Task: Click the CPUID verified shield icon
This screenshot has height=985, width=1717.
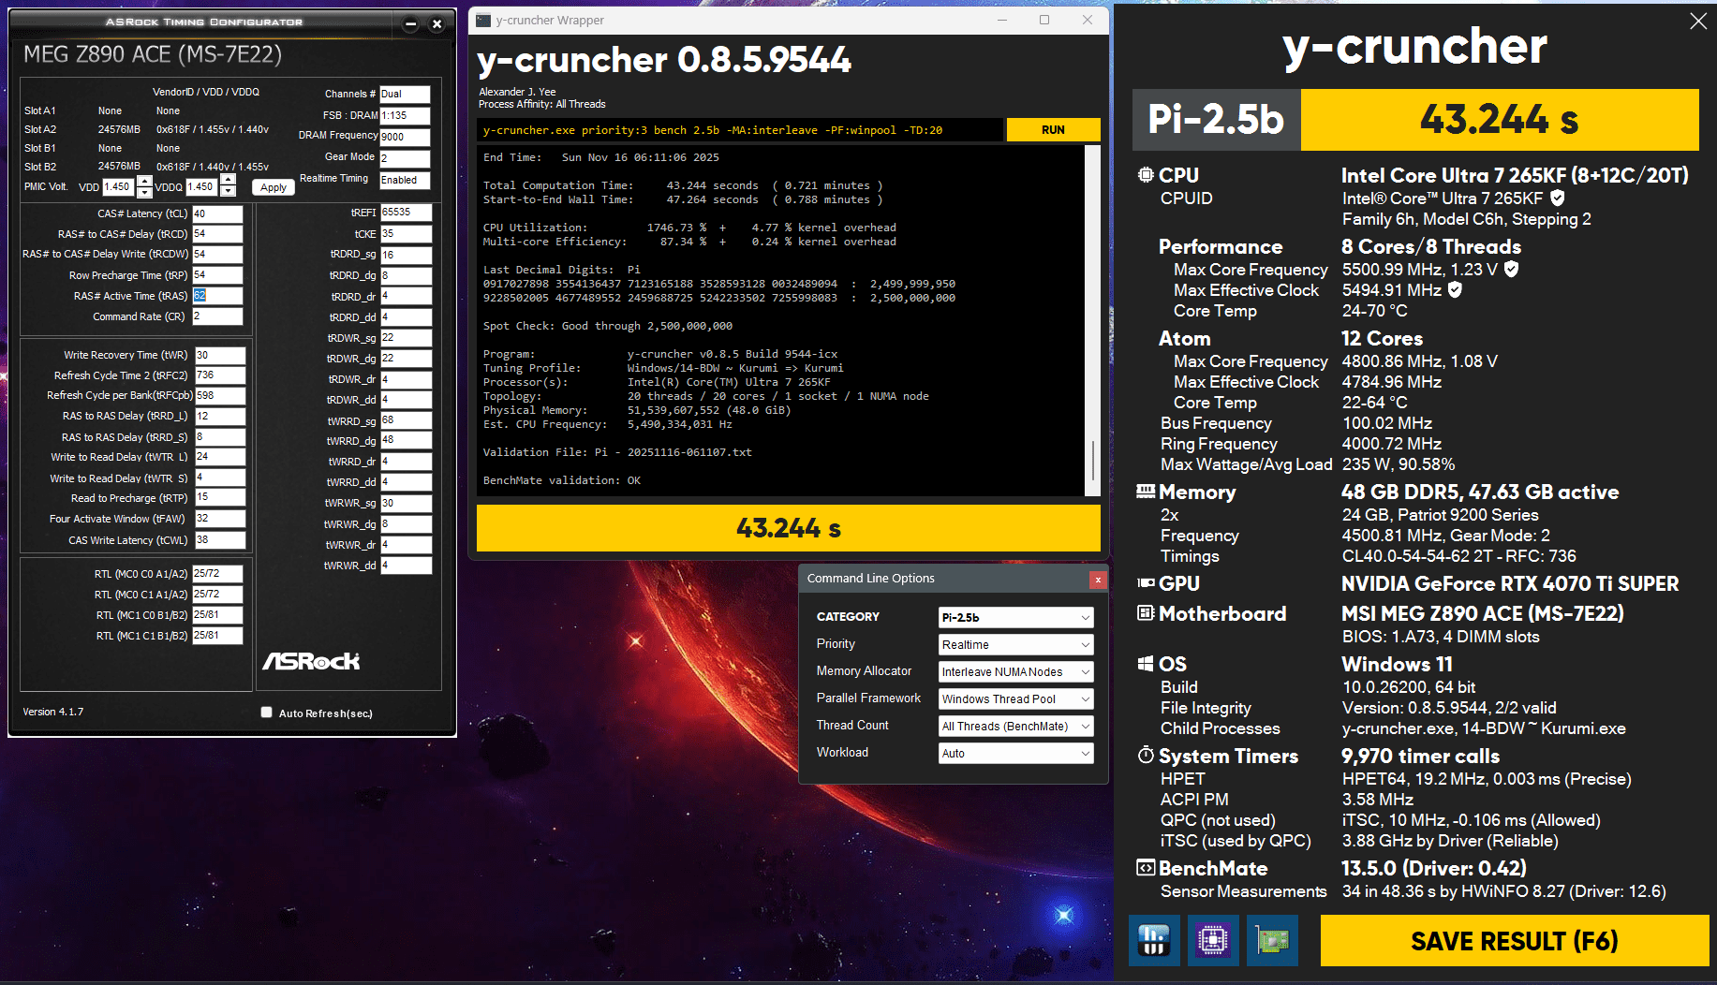Action: [1557, 198]
